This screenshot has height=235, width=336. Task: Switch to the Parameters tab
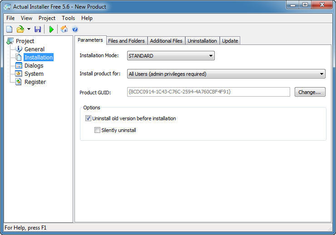[x=90, y=40]
